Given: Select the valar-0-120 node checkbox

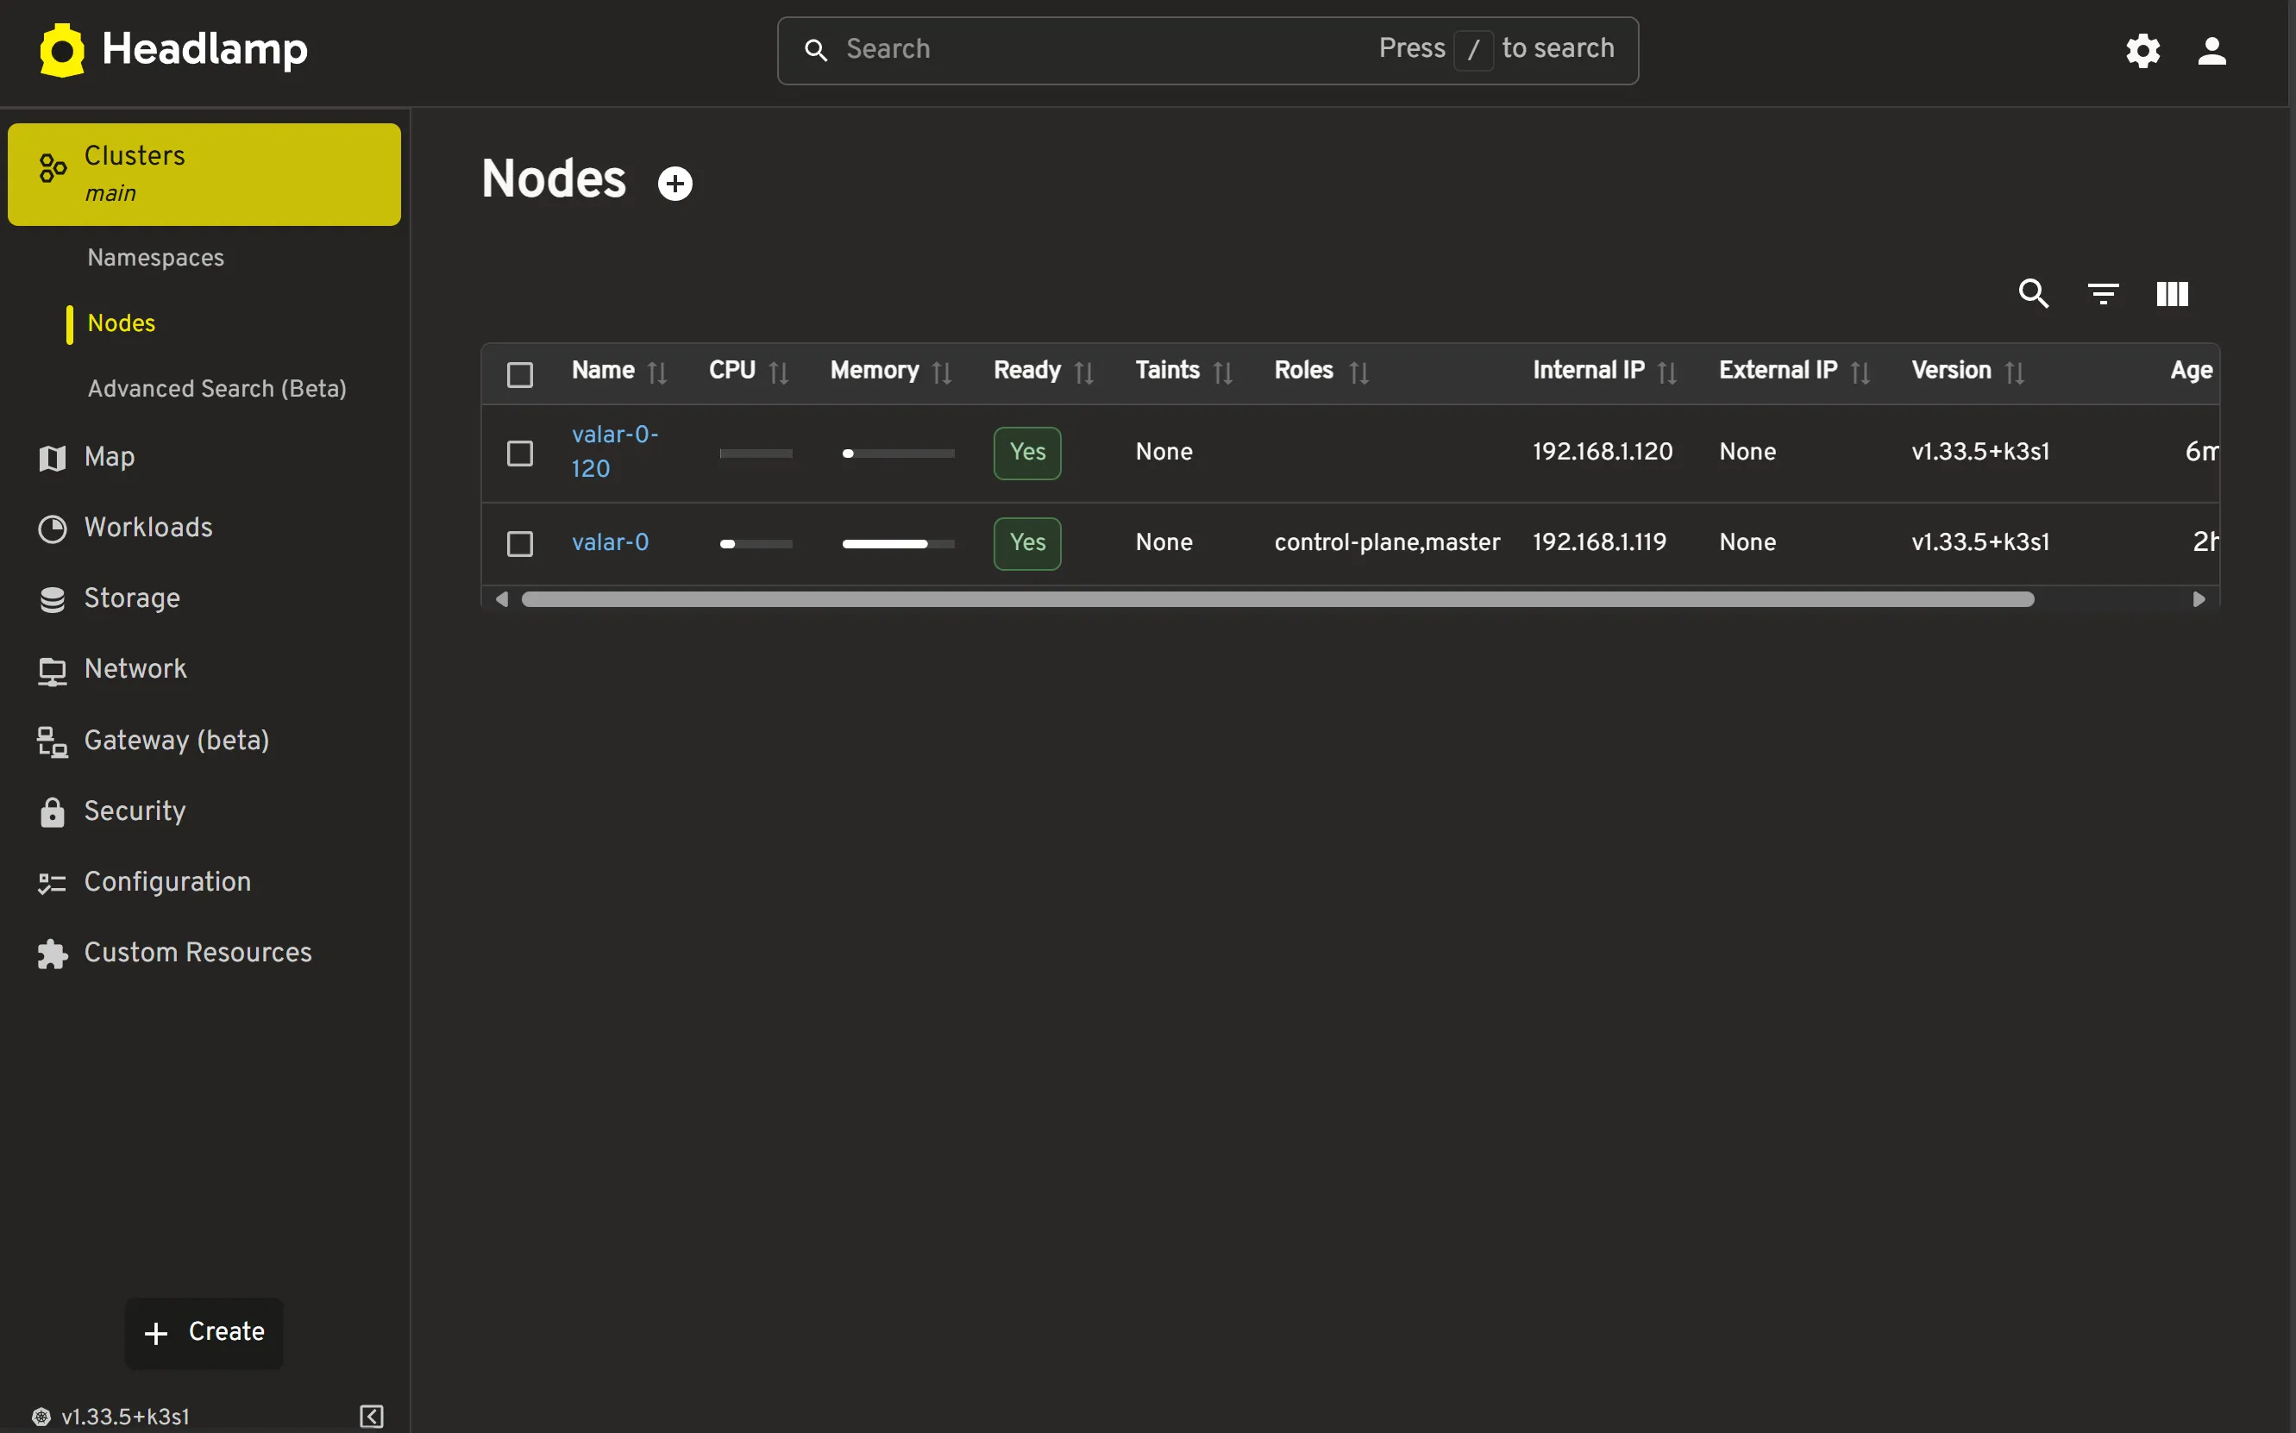Looking at the screenshot, I should (520, 453).
